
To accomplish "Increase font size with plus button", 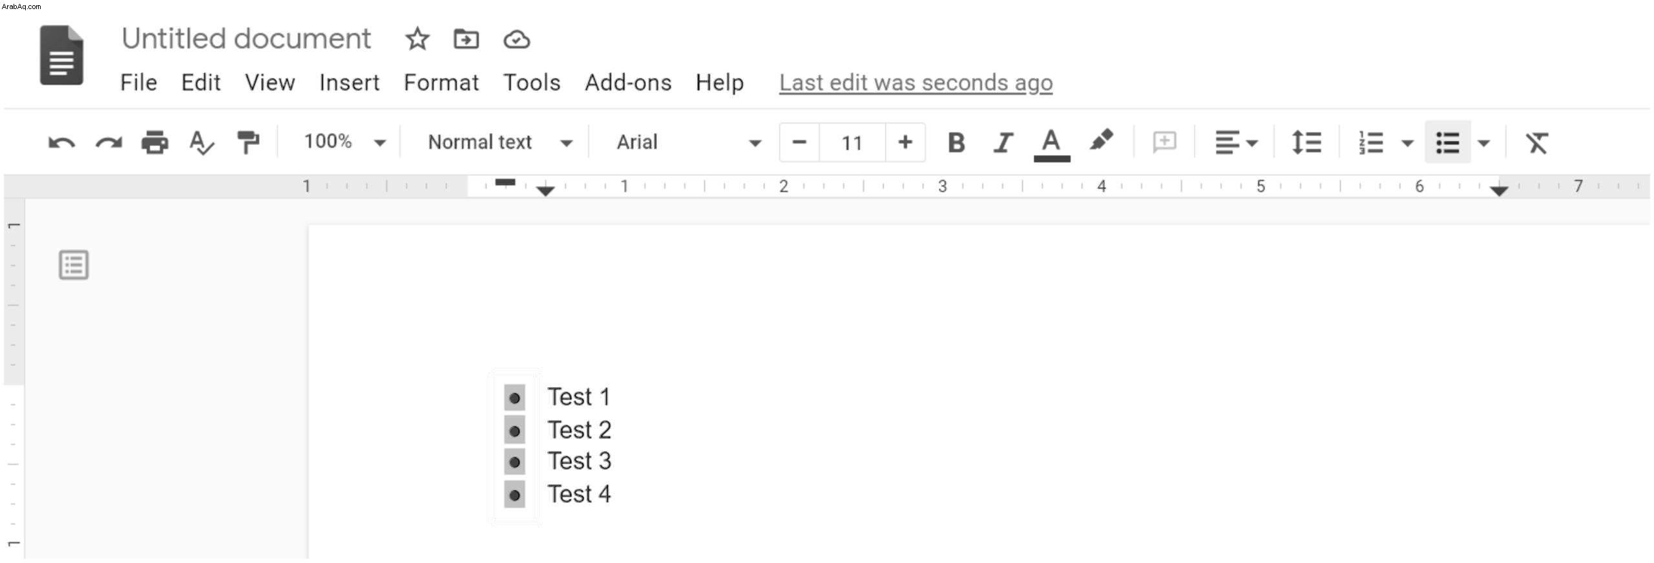I will point(905,142).
